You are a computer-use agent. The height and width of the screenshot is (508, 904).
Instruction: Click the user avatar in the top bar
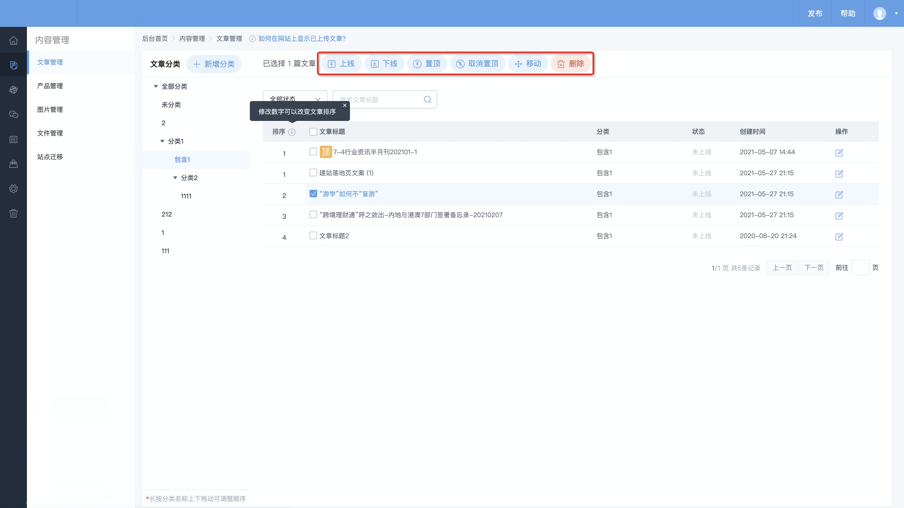click(880, 14)
